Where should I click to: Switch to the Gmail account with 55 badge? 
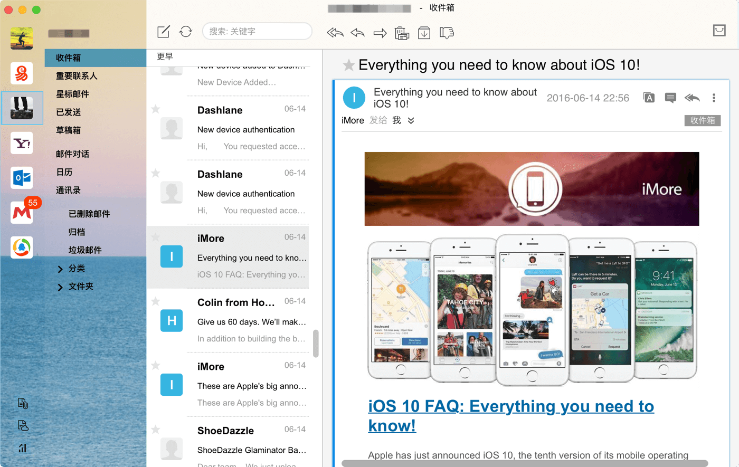[x=22, y=213]
